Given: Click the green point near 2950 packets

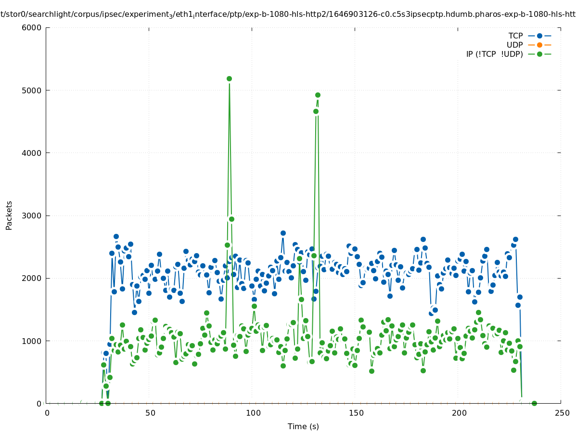Looking at the screenshot, I should pos(231,219).
